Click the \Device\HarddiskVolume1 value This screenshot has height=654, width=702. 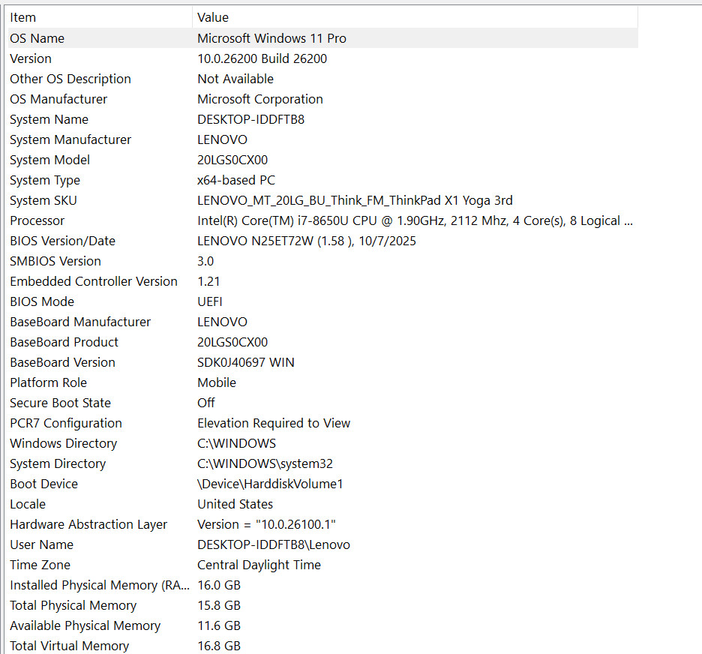[x=270, y=484]
